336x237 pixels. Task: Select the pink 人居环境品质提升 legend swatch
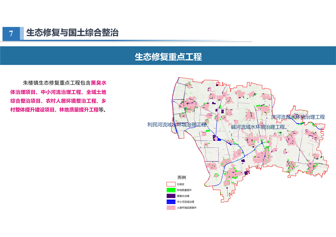pos(171,208)
